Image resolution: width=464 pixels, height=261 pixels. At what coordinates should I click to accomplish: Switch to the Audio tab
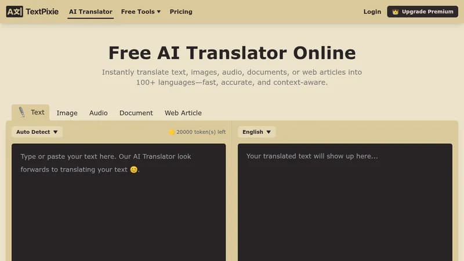pos(99,113)
